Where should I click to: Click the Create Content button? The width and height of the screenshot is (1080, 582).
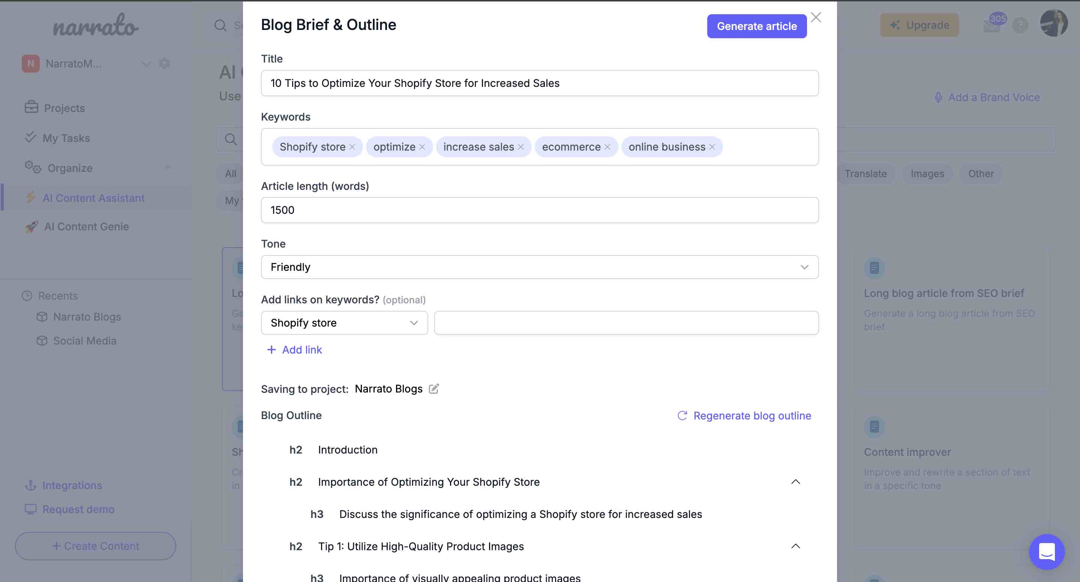tap(96, 546)
